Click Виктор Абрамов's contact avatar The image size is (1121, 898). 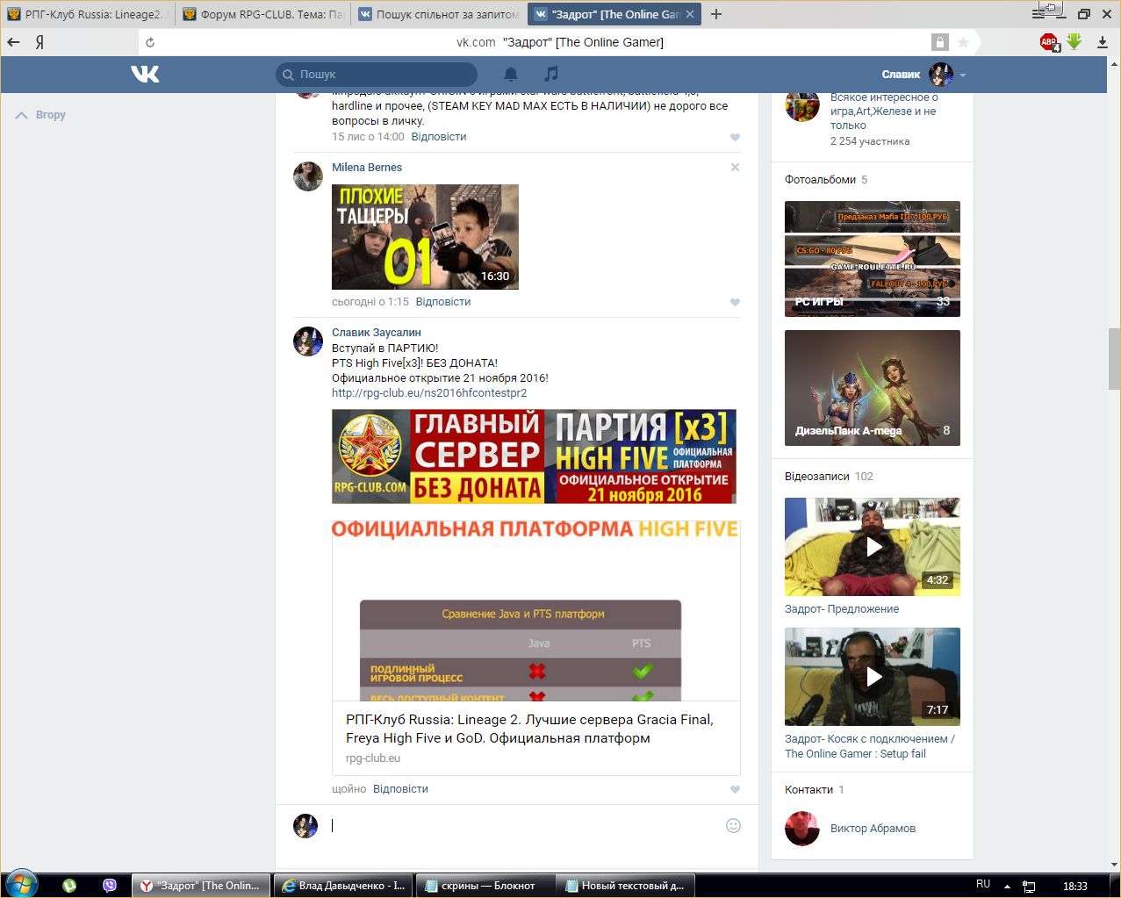tap(802, 829)
